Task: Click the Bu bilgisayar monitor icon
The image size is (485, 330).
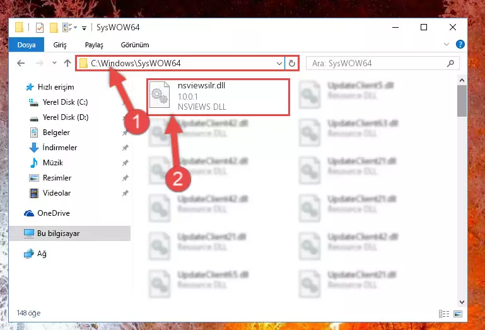Action: tap(29, 233)
